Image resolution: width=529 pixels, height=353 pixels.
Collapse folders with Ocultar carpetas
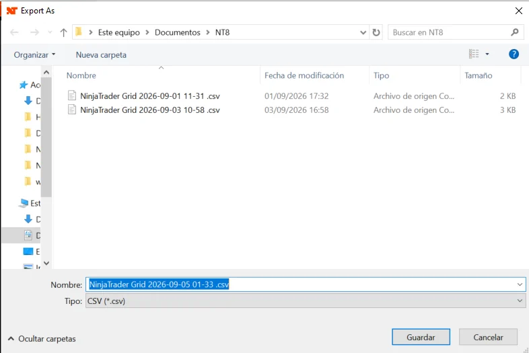click(42, 338)
